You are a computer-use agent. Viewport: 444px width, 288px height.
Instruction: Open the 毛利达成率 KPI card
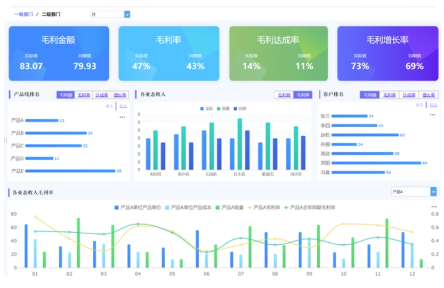click(279, 53)
